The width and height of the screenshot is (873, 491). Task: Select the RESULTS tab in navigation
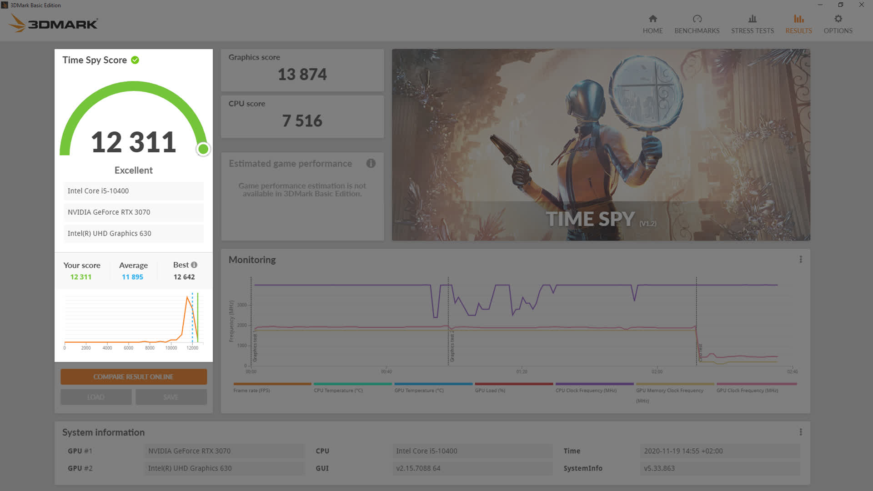[798, 24]
